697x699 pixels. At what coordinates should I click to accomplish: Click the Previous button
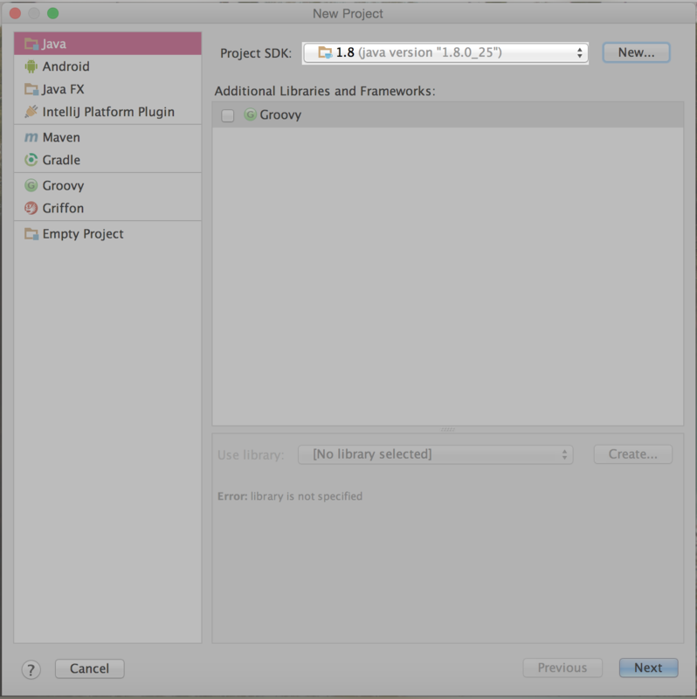[x=562, y=668]
